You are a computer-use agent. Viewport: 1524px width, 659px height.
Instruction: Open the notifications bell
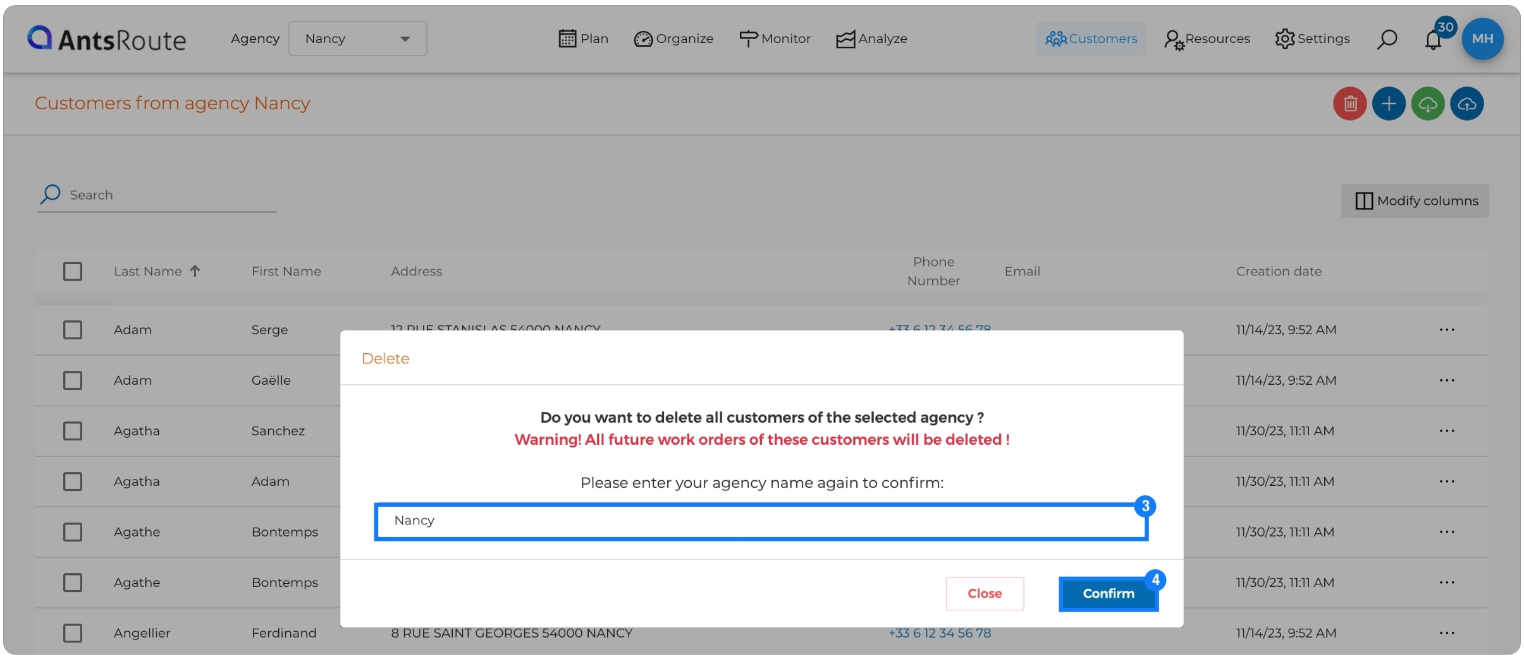[1434, 39]
